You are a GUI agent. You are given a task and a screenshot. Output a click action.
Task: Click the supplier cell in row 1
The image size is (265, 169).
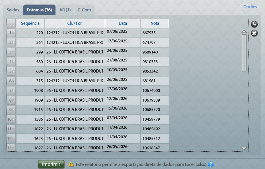coord(75,33)
